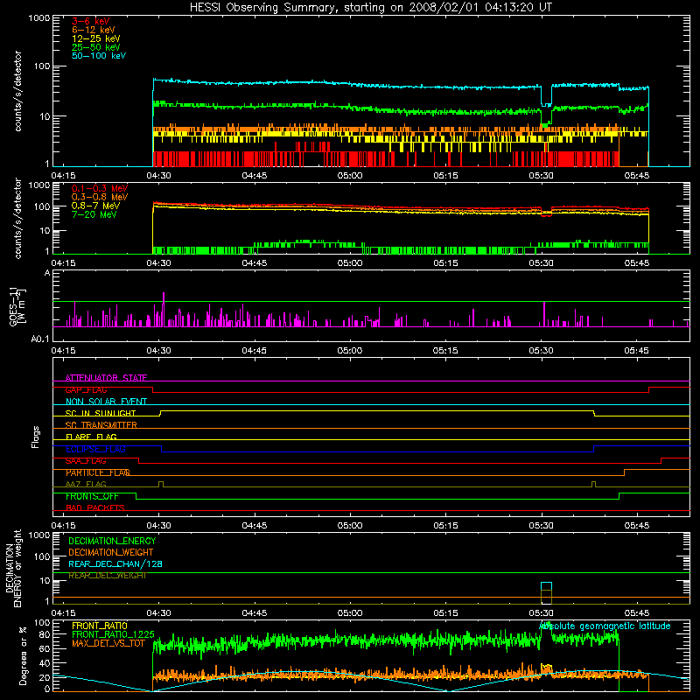Click the HESSI Observing Summary title

click(371, 8)
